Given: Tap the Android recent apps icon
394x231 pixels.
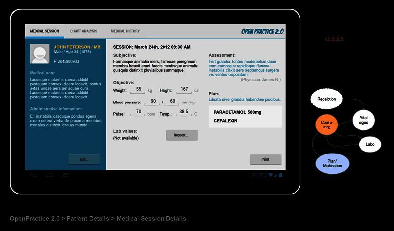Looking at the screenshot, I should [66, 175].
